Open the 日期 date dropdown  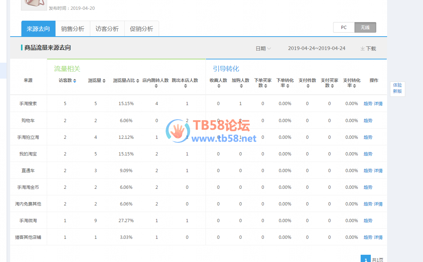(x=263, y=49)
